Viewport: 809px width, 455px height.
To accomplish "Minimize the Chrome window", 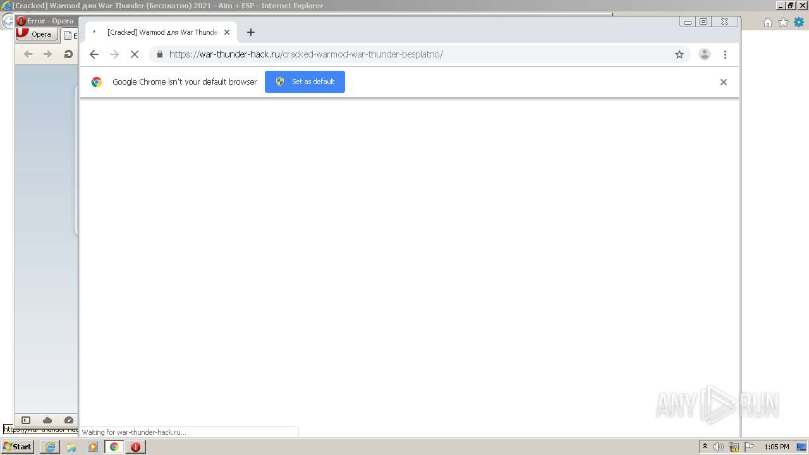I will point(687,22).
